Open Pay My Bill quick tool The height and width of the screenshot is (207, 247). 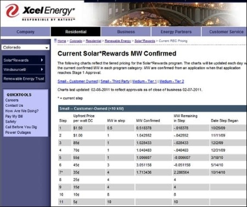tap(14, 116)
